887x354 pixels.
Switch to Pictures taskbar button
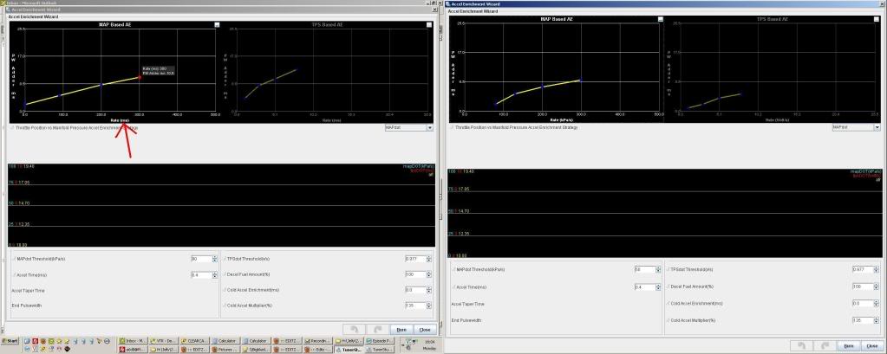click(x=227, y=350)
